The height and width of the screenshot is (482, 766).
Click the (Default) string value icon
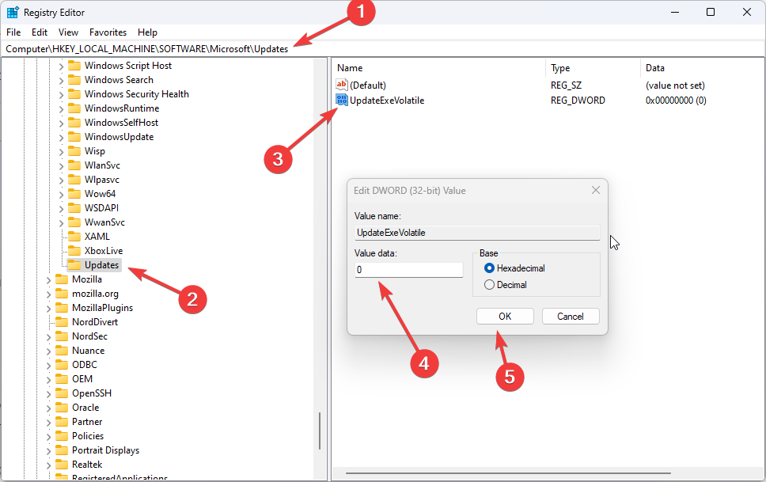pos(342,85)
